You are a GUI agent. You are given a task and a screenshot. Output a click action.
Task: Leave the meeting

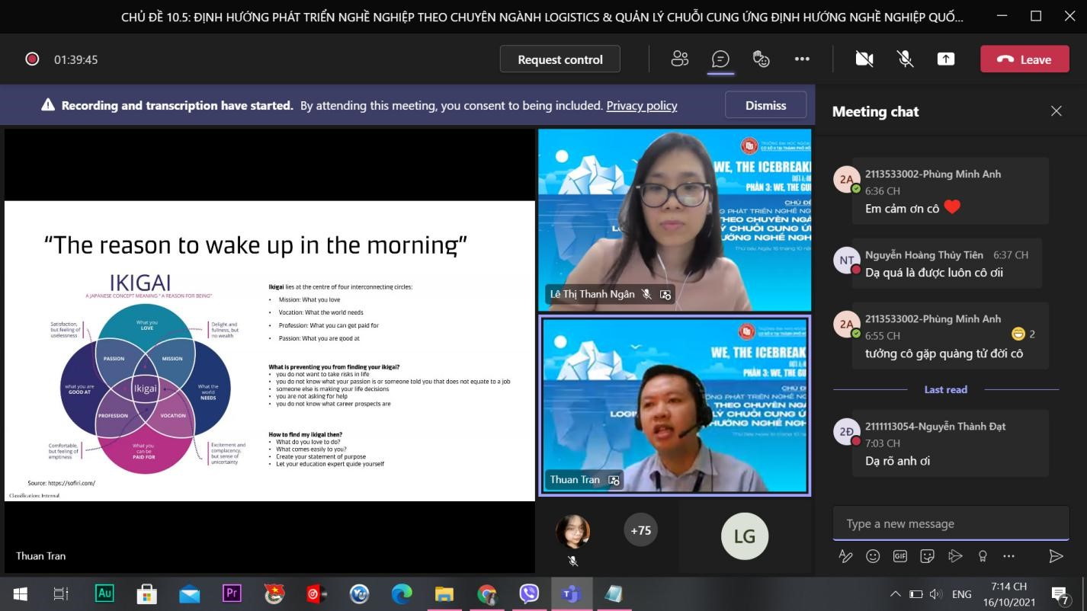click(x=1024, y=59)
